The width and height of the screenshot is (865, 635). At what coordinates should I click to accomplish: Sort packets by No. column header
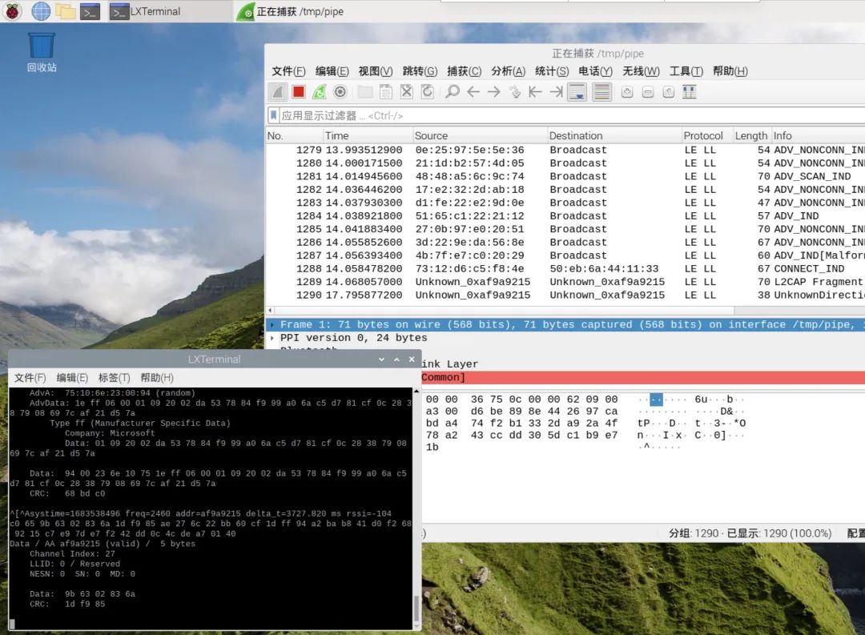pyautogui.click(x=294, y=135)
